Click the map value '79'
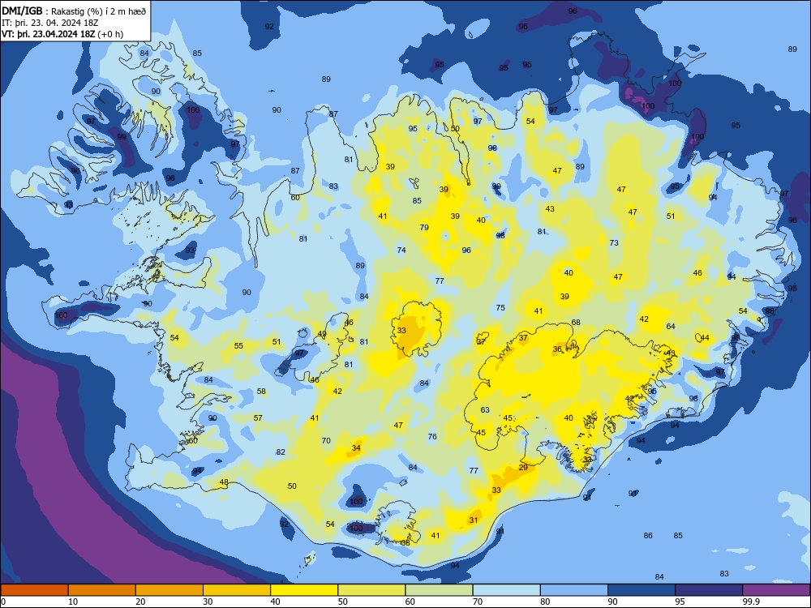Viewport: 811px width, 608px height. (424, 227)
